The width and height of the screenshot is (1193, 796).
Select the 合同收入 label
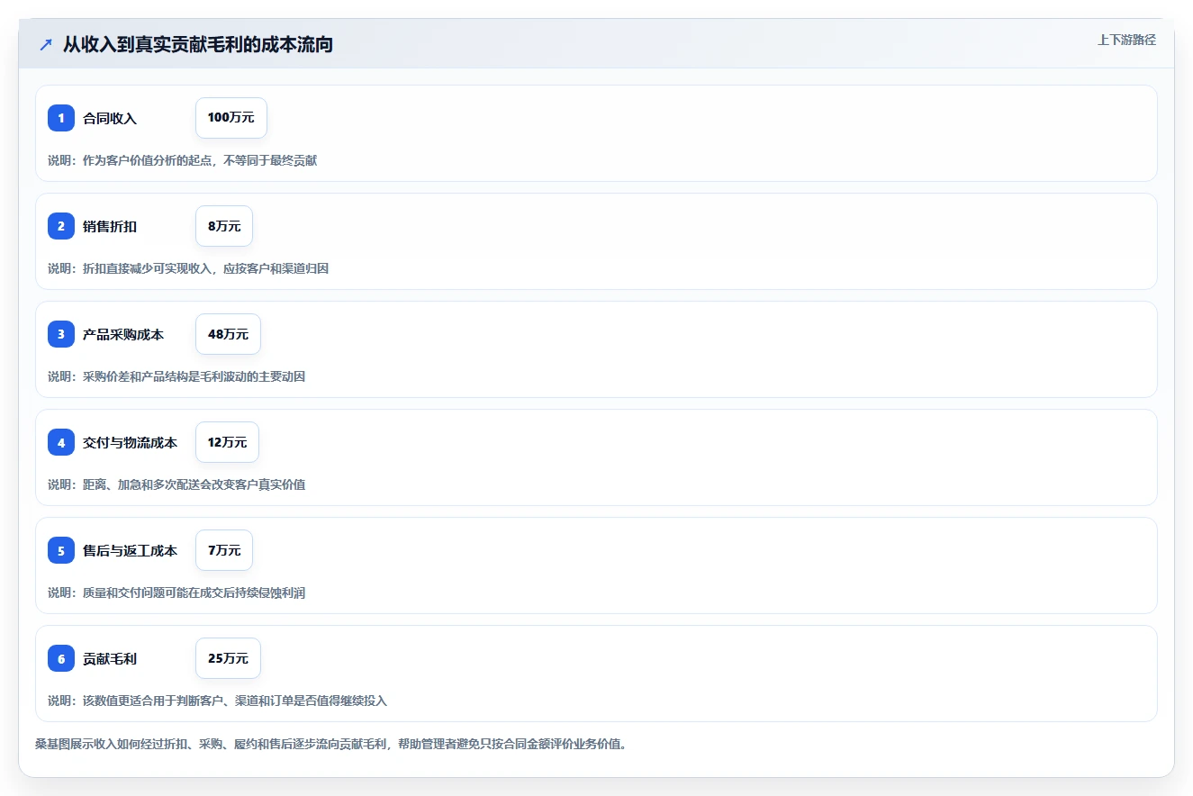coord(110,118)
